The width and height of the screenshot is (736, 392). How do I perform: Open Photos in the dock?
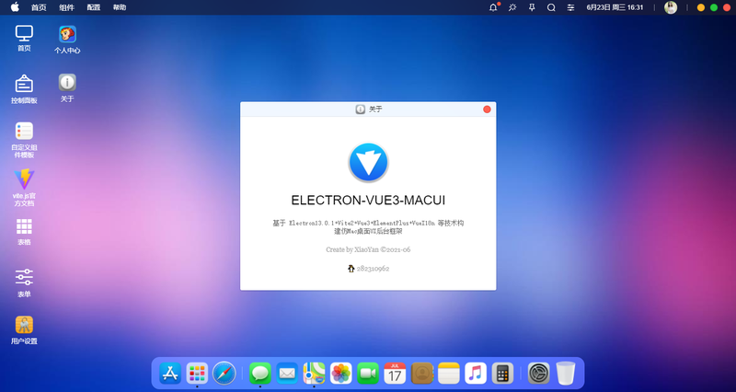point(340,374)
